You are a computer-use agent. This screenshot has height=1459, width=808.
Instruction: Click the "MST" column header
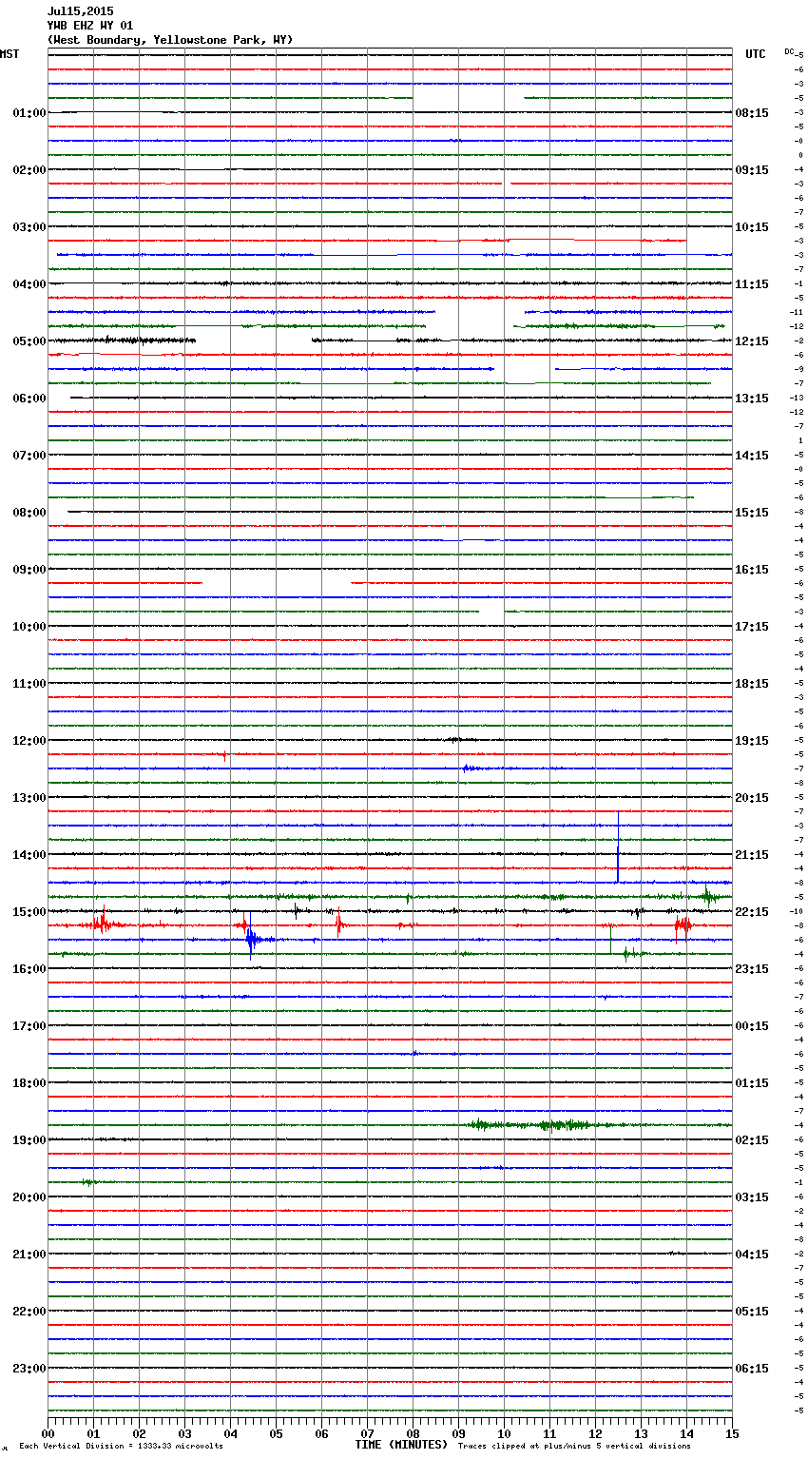coord(10,54)
